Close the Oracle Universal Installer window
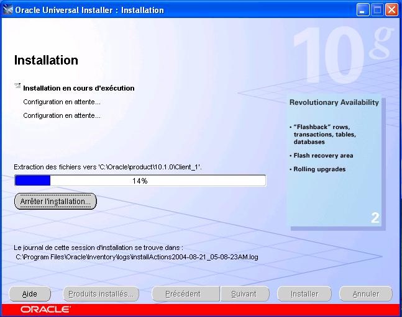The height and width of the screenshot is (317, 402). [391, 10]
